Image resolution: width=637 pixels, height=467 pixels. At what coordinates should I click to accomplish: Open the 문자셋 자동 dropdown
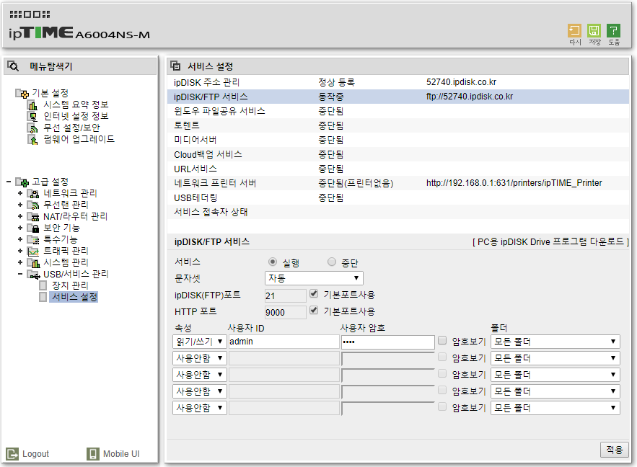click(314, 278)
